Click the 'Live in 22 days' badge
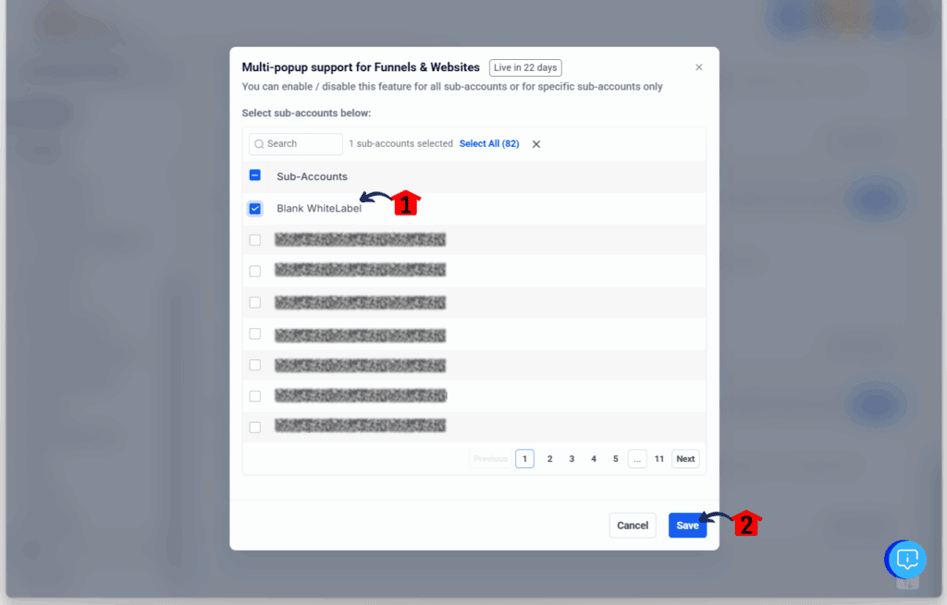This screenshot has width=947, height=605. point(525,67)
